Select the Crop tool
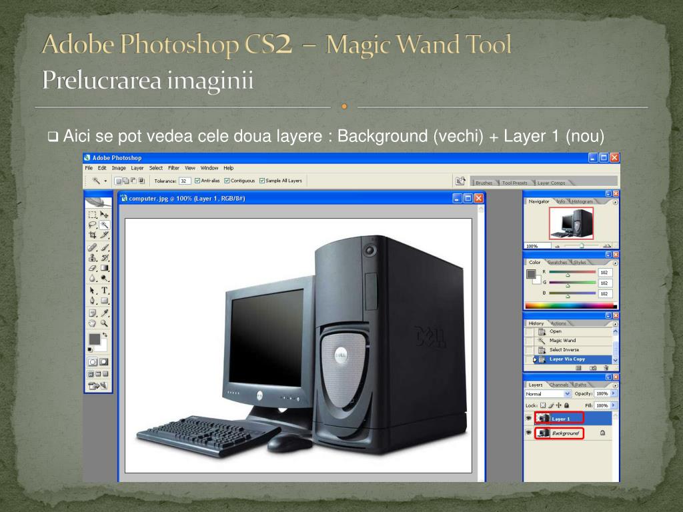 (x=92, y=235)
